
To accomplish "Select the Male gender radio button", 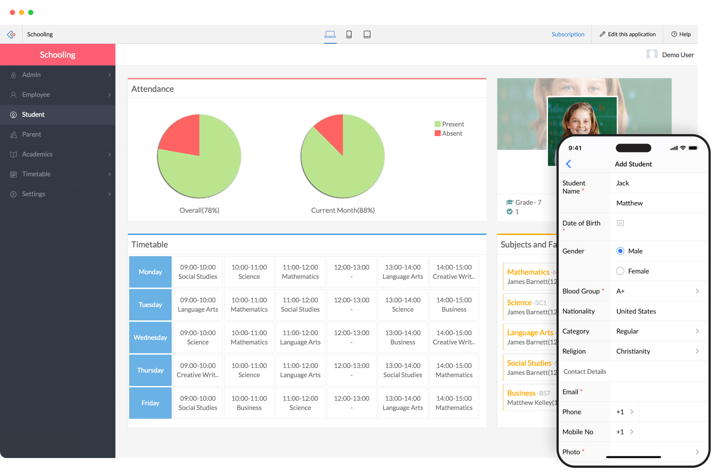I will (620, 251).
